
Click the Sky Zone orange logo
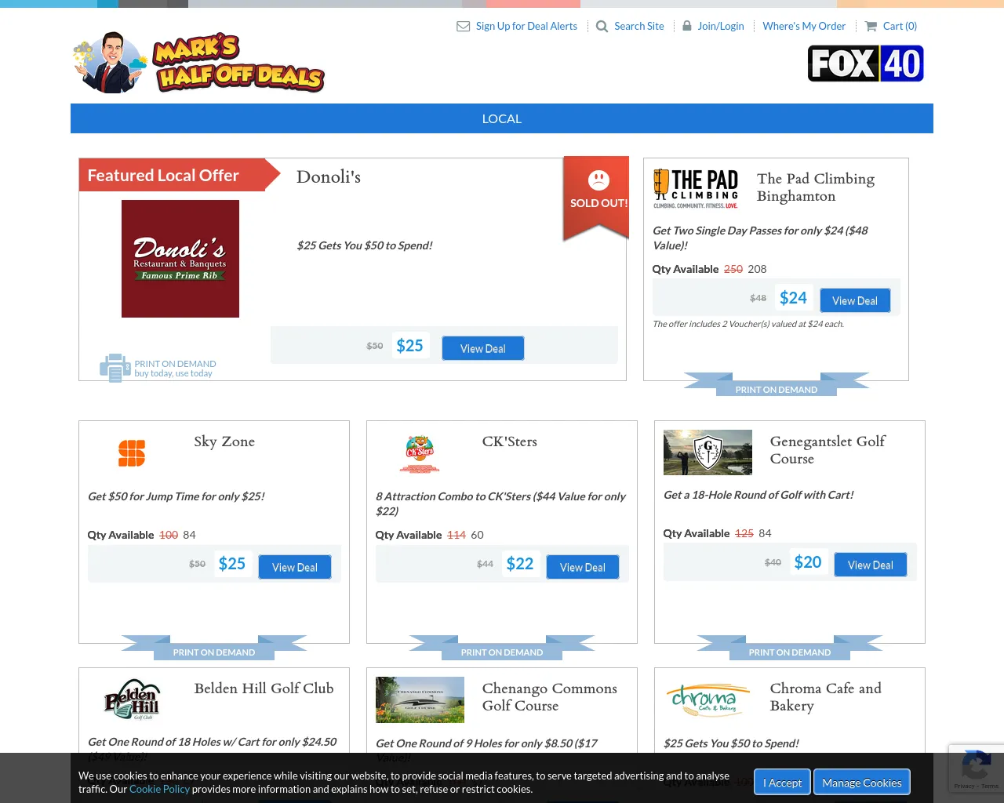tap(132, 453)
